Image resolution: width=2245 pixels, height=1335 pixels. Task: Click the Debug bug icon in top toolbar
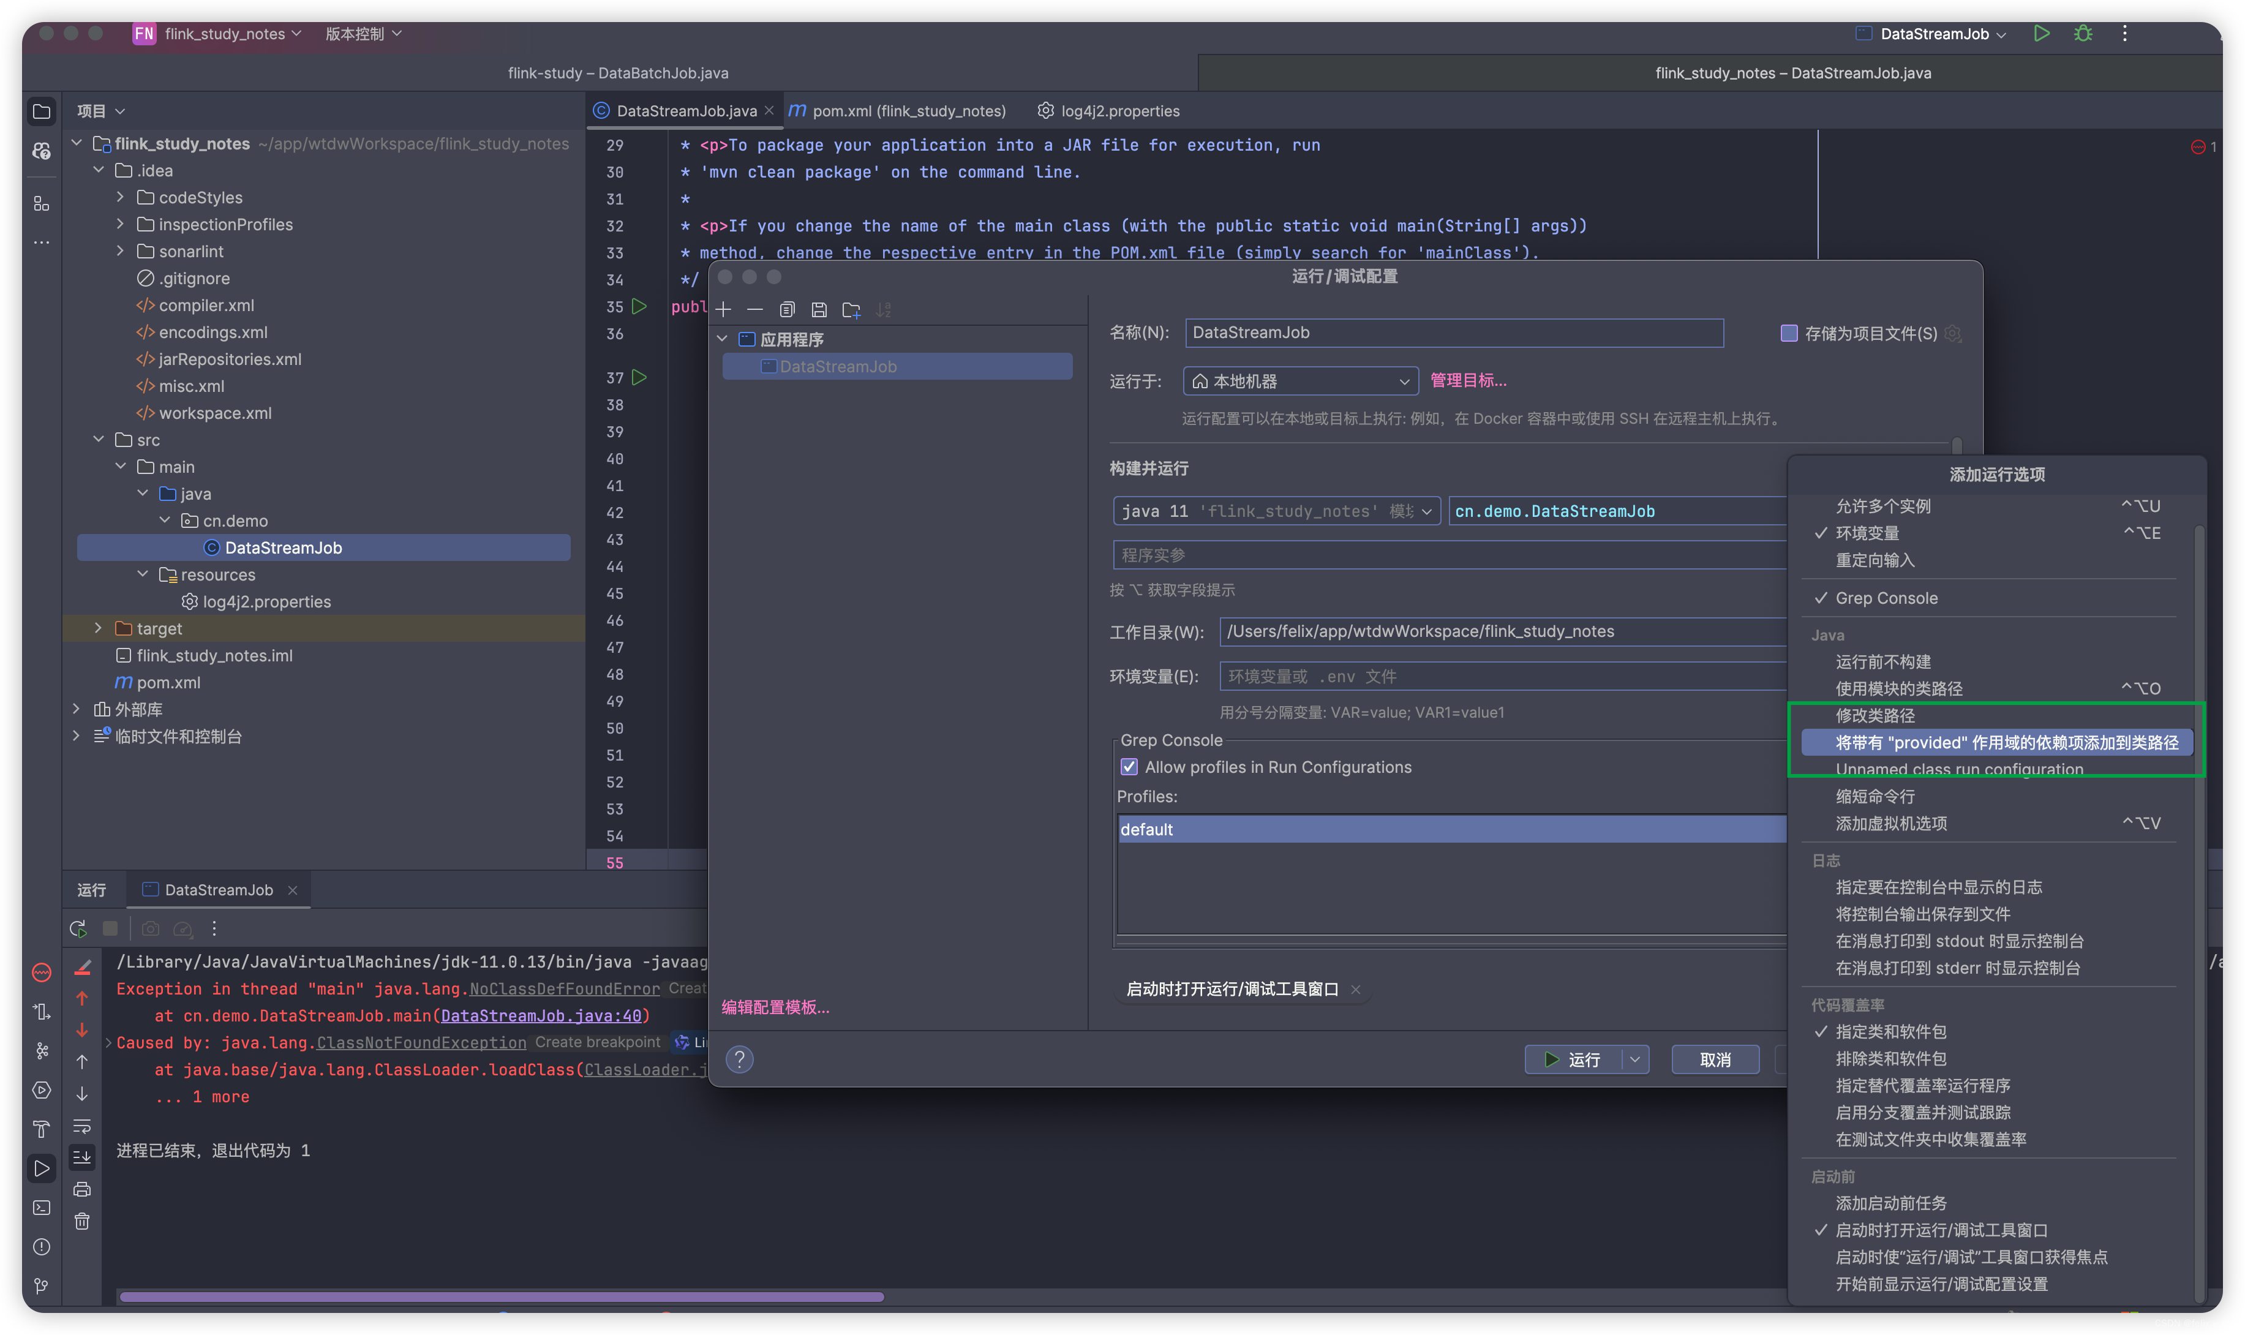coord(2082,33)
